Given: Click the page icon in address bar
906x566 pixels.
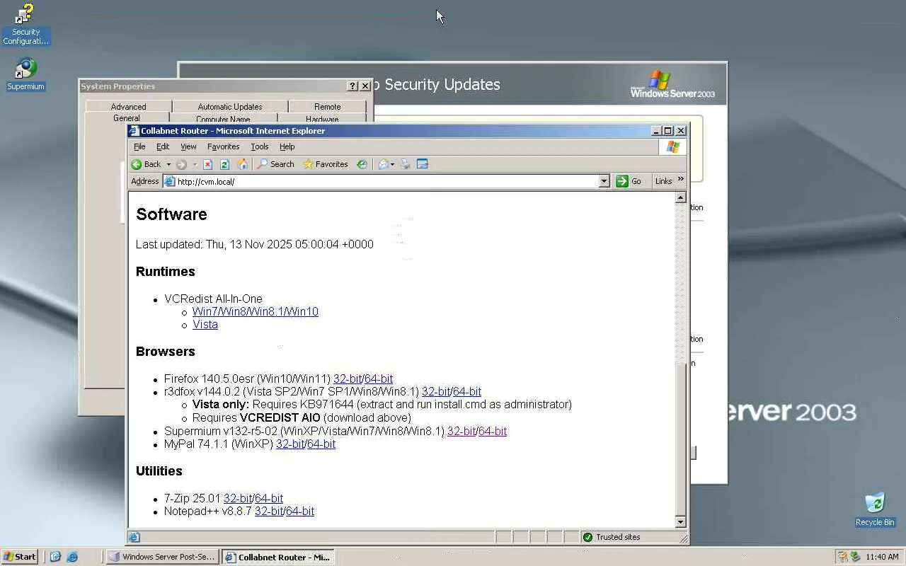Looking at the screenshot, I should pyautogui.click(x=169, y=182).
